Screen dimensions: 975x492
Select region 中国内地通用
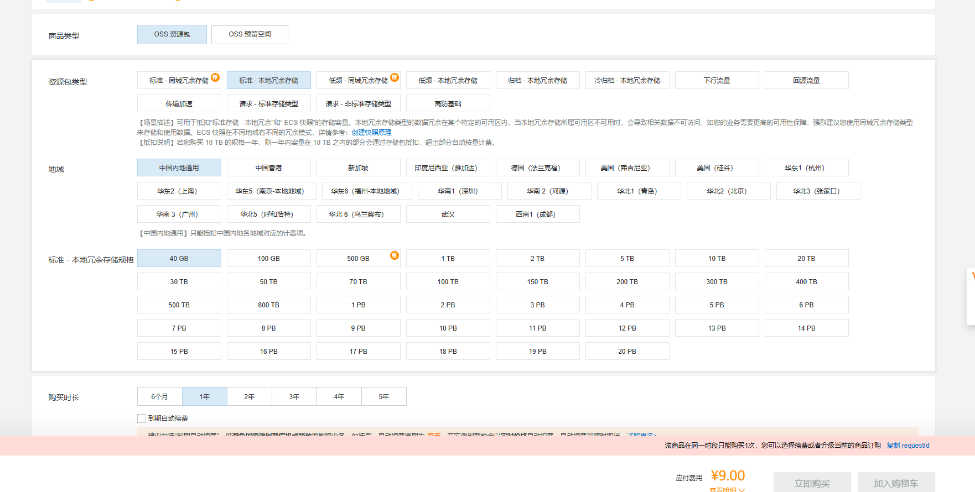coord(179,168)
